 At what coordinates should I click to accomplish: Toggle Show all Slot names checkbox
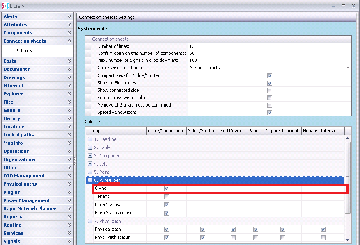pyautogui.click(x=270, y=83)
